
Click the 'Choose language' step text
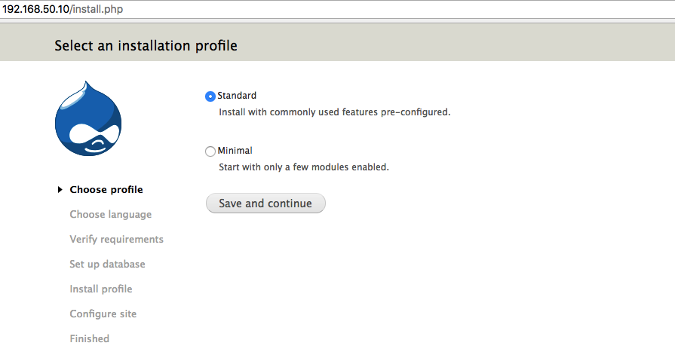click(111, 214)
